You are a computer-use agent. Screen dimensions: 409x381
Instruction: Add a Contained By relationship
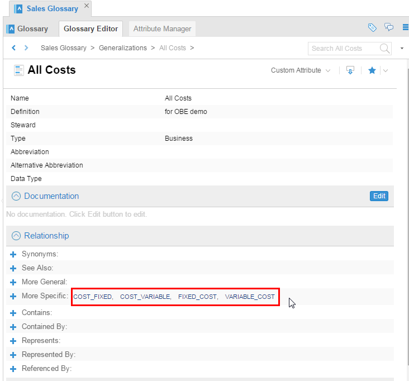pyautogui.click(x=13, y=327)
